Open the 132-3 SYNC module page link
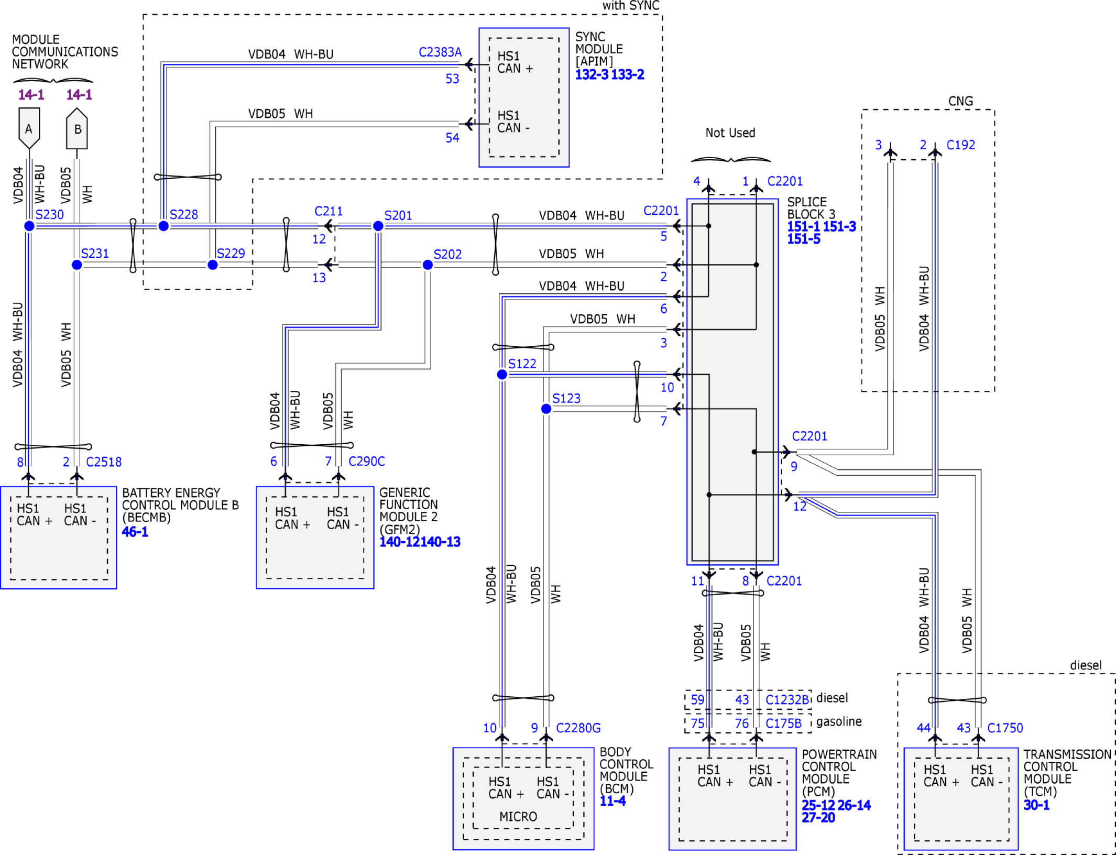The height and width of the screenshot is (855, 1116). tap(592, 75)
